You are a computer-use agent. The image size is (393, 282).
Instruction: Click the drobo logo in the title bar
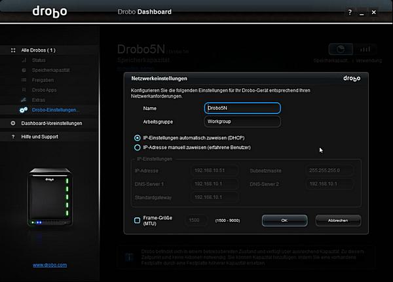[x=50, y=12]
